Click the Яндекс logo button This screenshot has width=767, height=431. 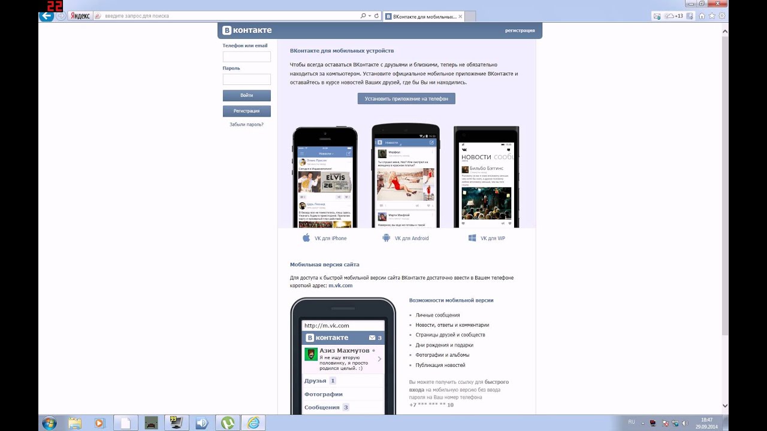pyautogui.click(x=80, y=16)
